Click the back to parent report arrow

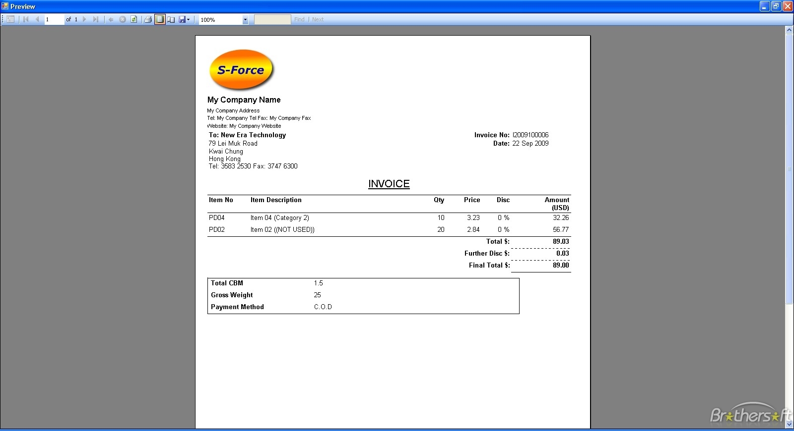coord(111,19)
